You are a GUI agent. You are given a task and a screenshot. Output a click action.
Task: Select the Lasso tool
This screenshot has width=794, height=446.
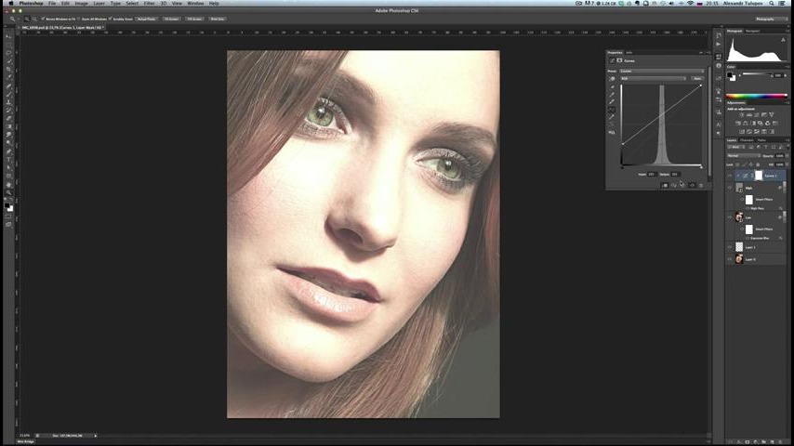coord(8,53)
